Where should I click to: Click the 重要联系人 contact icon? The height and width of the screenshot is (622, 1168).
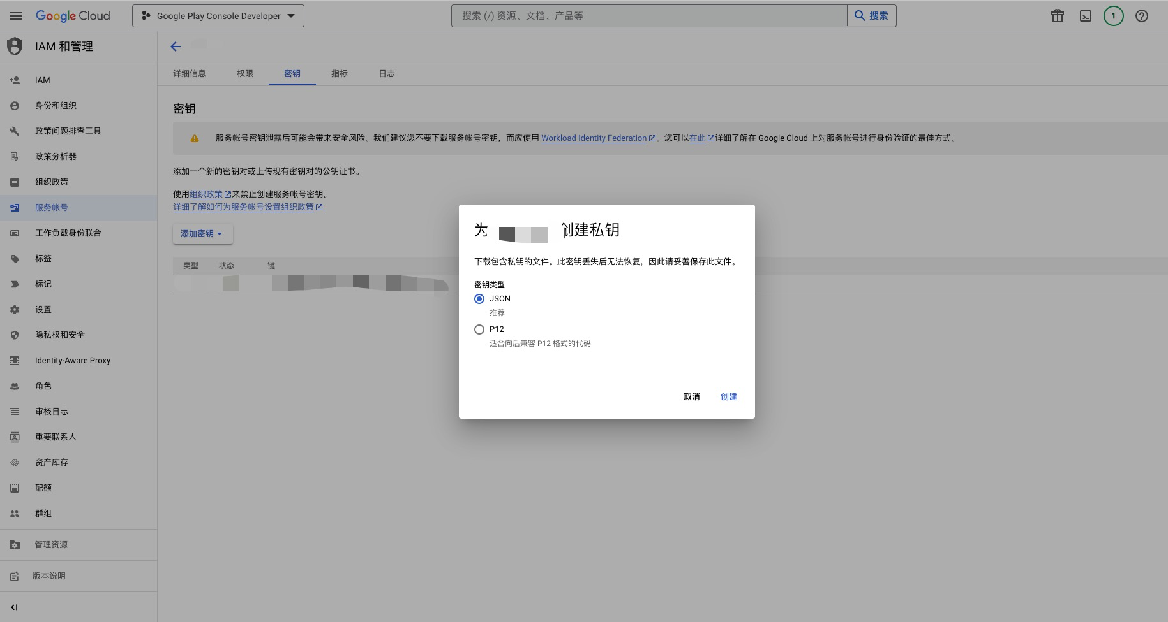[15, 437]
